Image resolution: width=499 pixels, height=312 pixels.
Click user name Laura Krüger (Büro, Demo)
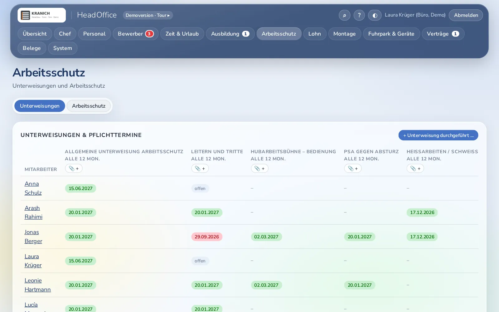coord(415,15)
